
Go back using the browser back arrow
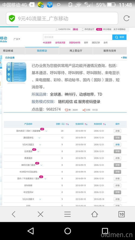(13, 214)
